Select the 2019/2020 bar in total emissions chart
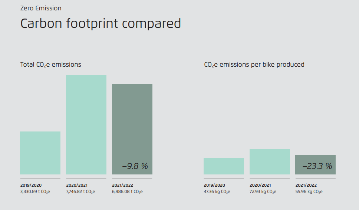The image size is (359, 210). [x=40, y=153]
